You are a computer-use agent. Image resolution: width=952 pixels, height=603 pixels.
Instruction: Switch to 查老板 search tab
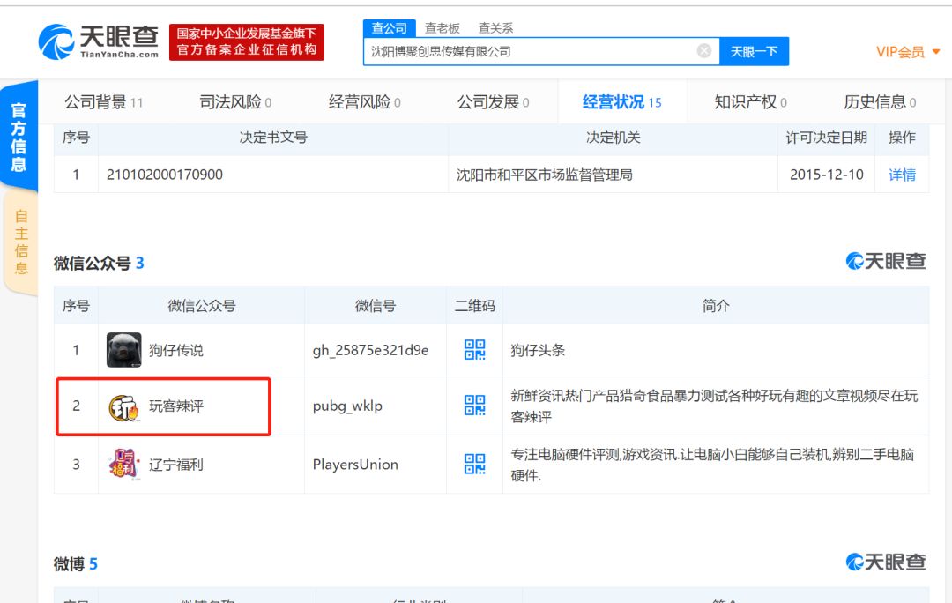(443, 28)
